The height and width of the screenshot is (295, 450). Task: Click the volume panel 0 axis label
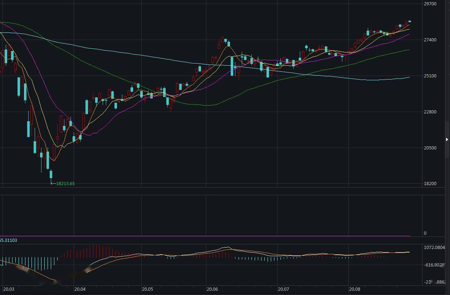(425, 233)
